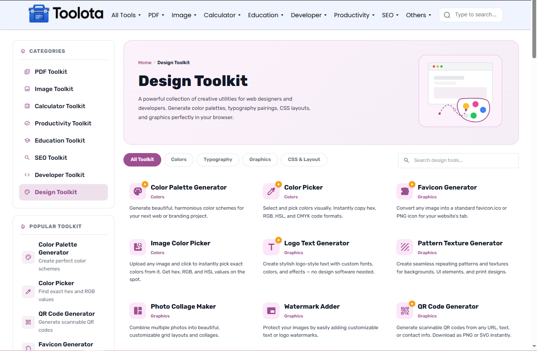The image size is (537, 351).
Task: Click the Categories heading layers icon
Action: pos(23,51)
